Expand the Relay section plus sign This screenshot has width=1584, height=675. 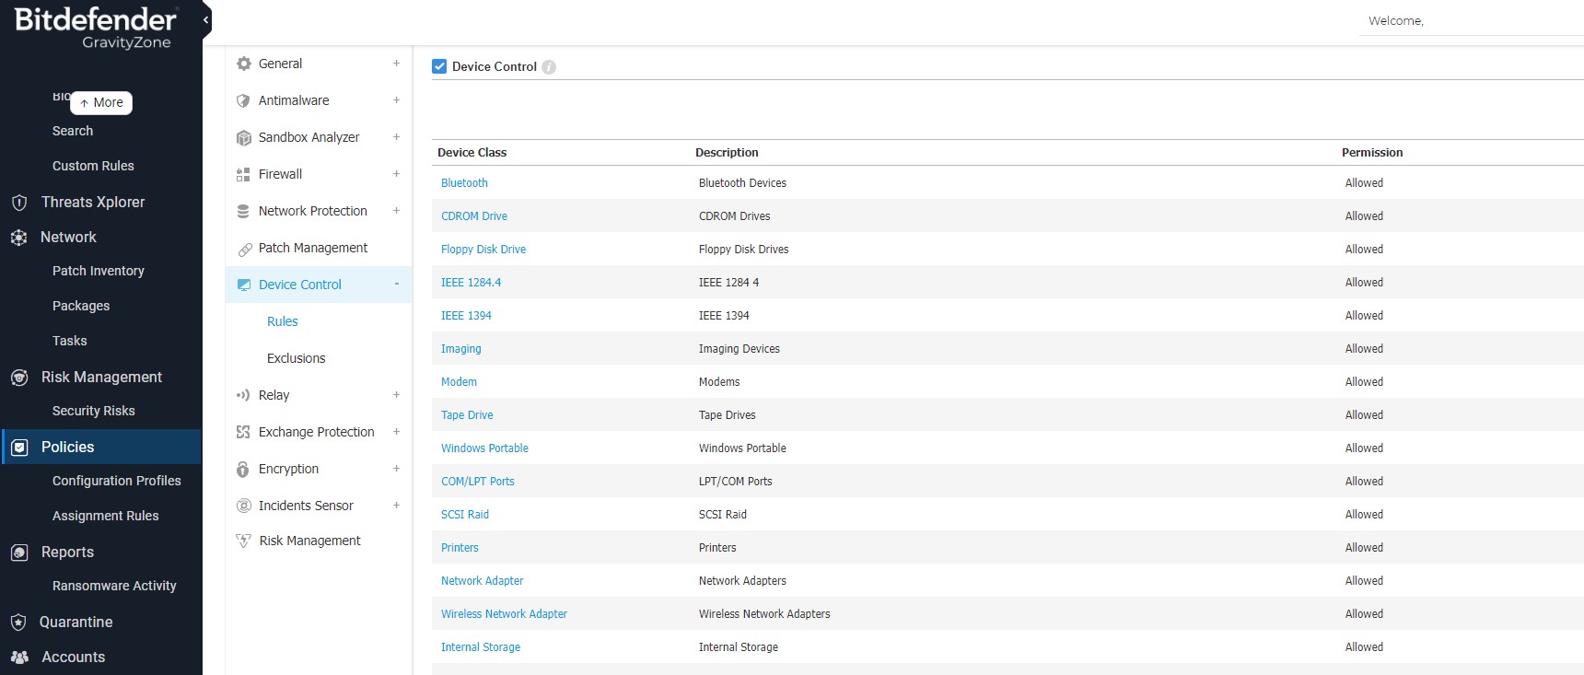[x=396, y=395]
